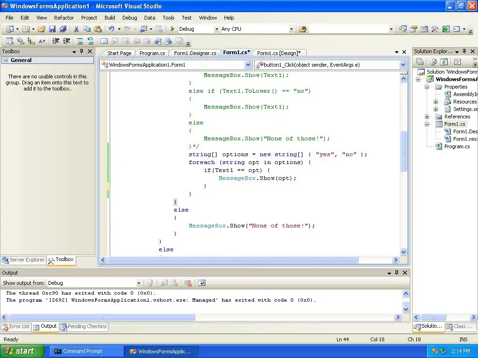
Task: Click the Increase Line Indent icon
Action: (66, 41)
